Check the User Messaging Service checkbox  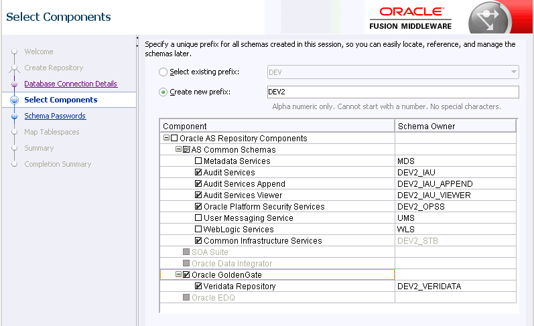(198, 218)
